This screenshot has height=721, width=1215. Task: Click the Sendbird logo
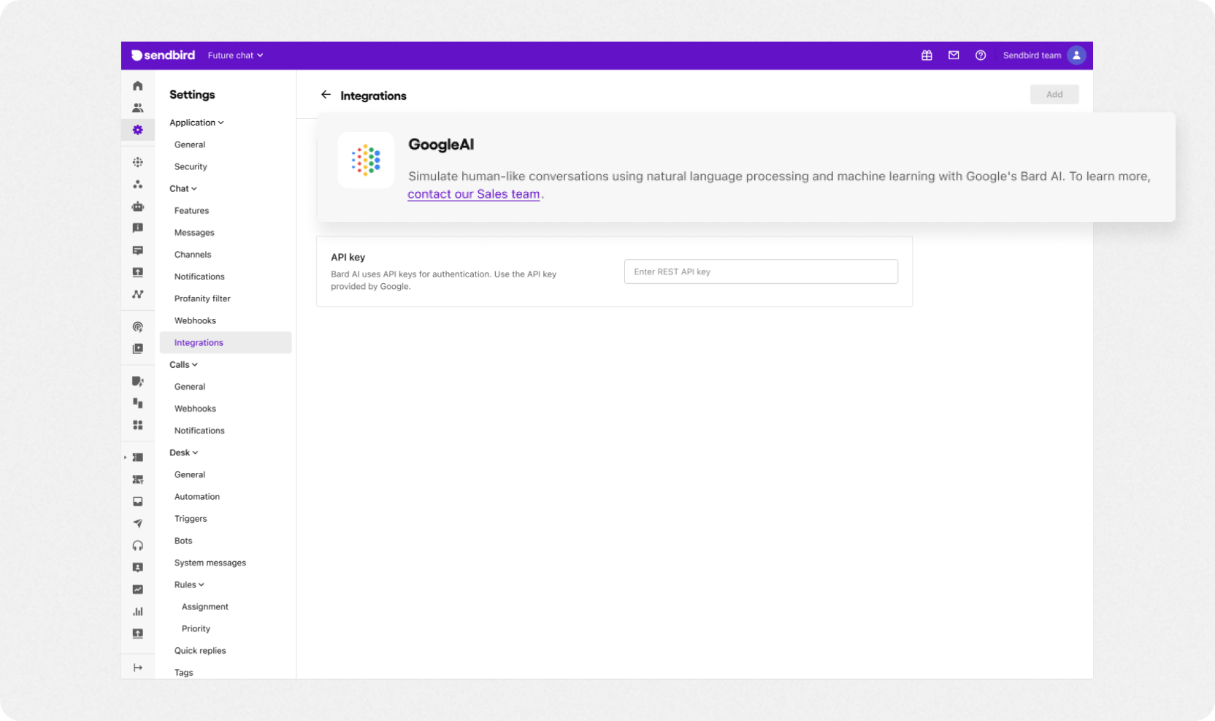(x=163, y=55)
